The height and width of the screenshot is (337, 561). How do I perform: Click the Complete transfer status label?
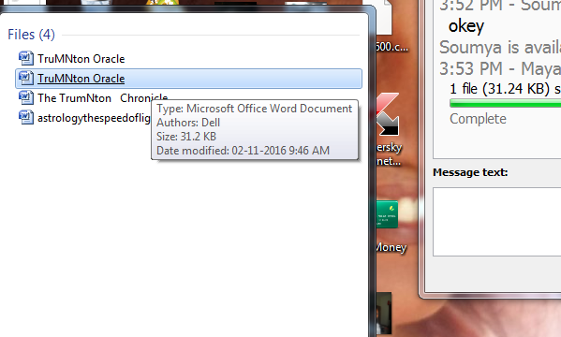coord(478,119)
